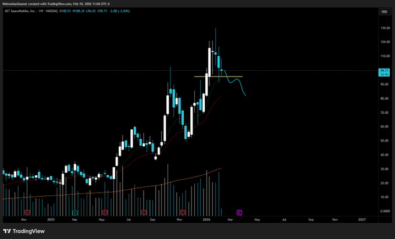This screenshot has width=395, height=239.
Task: Click the May 2026 label on time axis
Action: pos(257,220)
